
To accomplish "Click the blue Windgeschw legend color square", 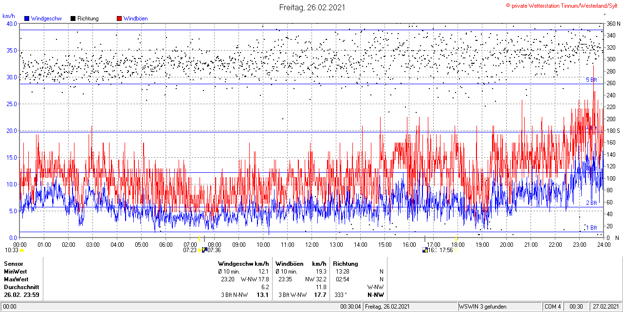I will (27, 18).
